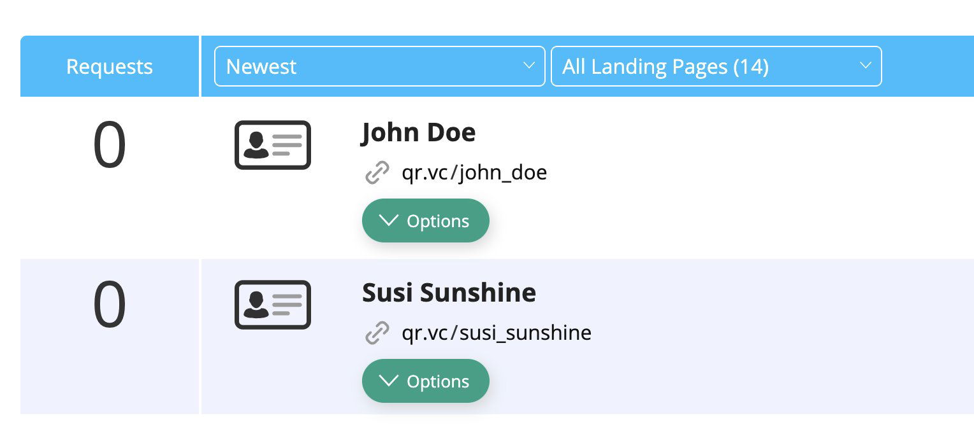Open the qr.vc/john_doe short link
The height and width of the screenshot is (434, 974).
coord(474,173)
